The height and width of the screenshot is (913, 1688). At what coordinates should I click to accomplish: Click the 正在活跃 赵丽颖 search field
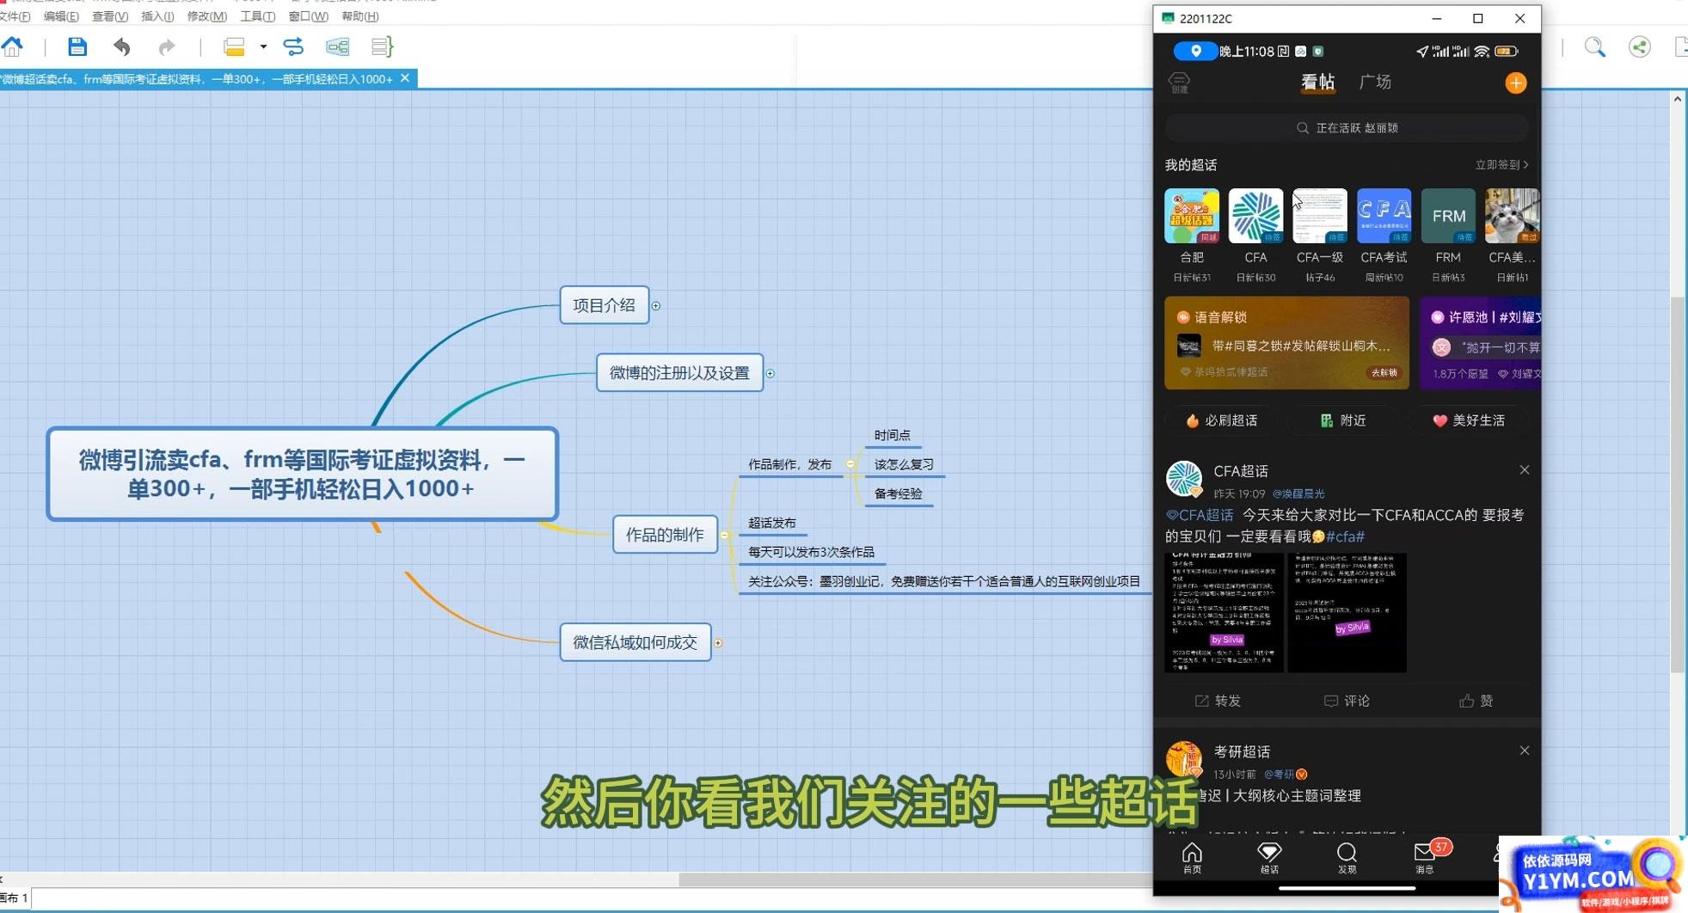(x=1347, y=128)
